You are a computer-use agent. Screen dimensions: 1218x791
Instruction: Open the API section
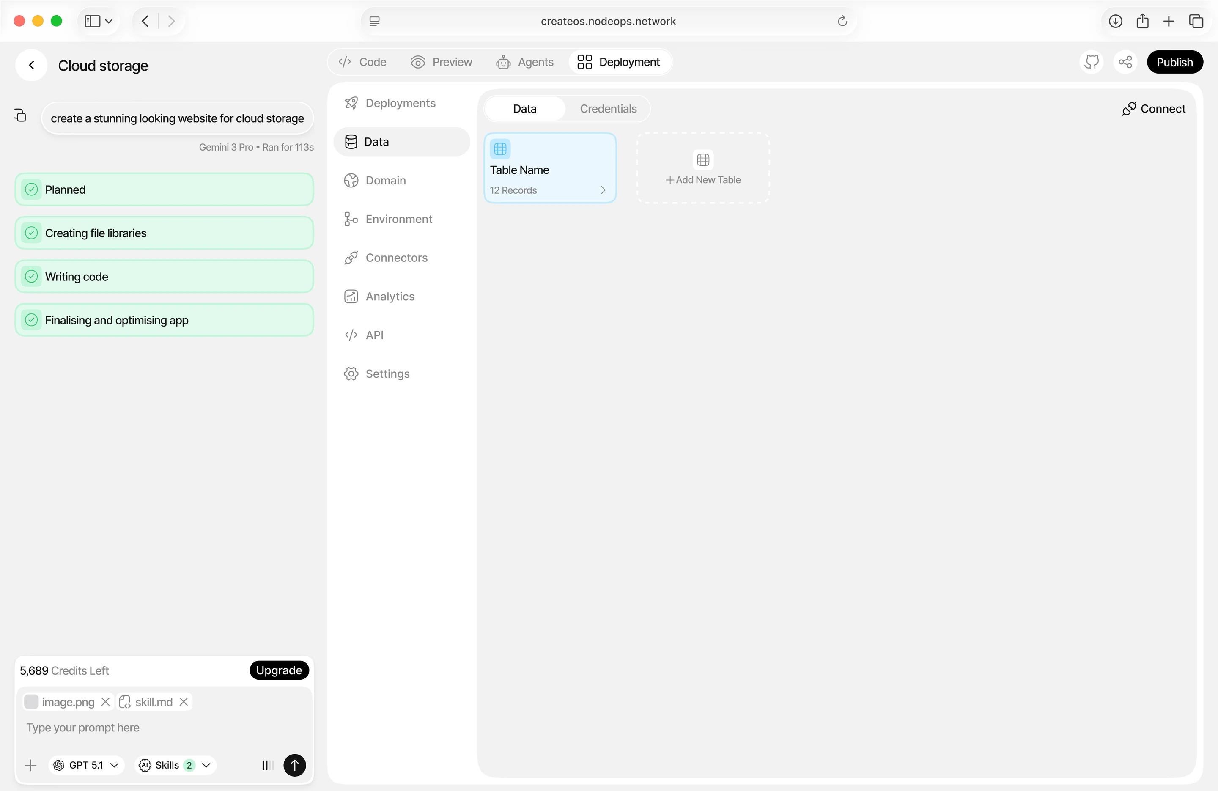(402, 335)
